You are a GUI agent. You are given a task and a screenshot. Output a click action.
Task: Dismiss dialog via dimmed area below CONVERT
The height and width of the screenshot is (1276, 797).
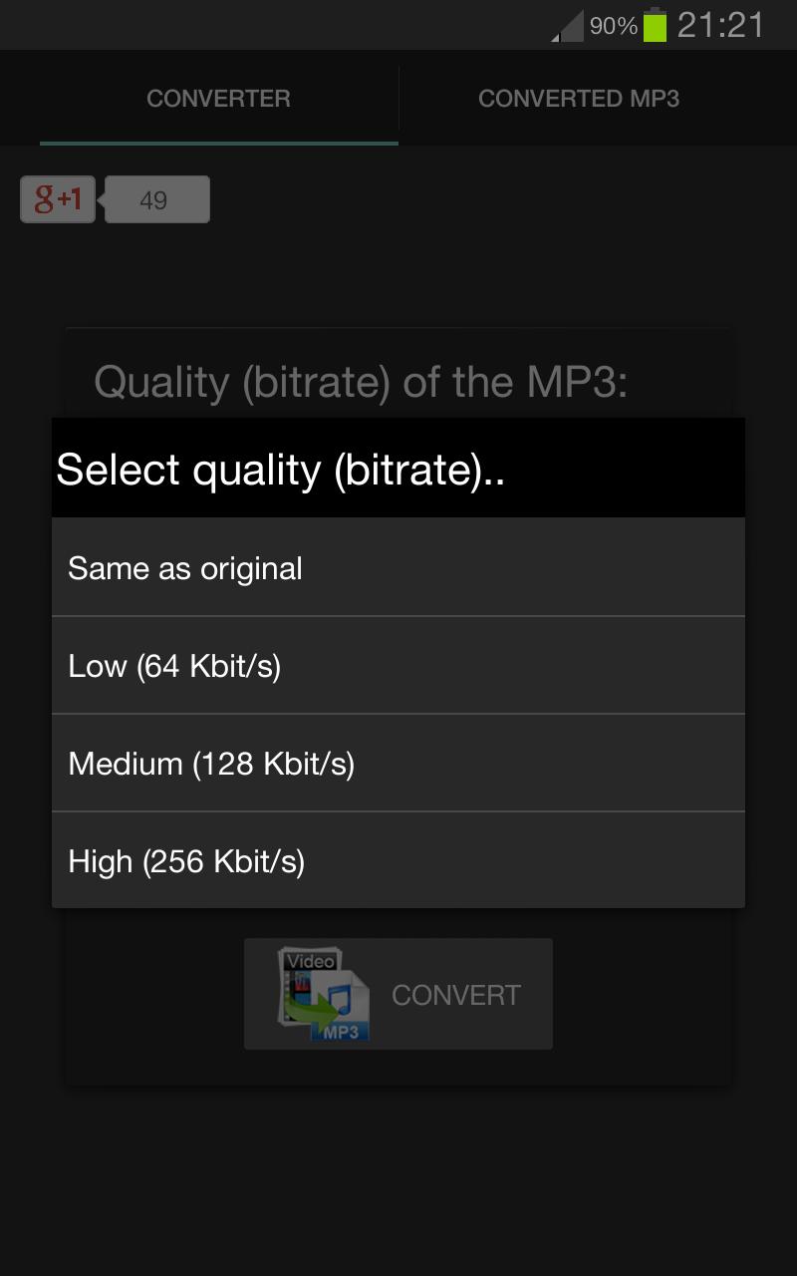tap(398, 1176)
